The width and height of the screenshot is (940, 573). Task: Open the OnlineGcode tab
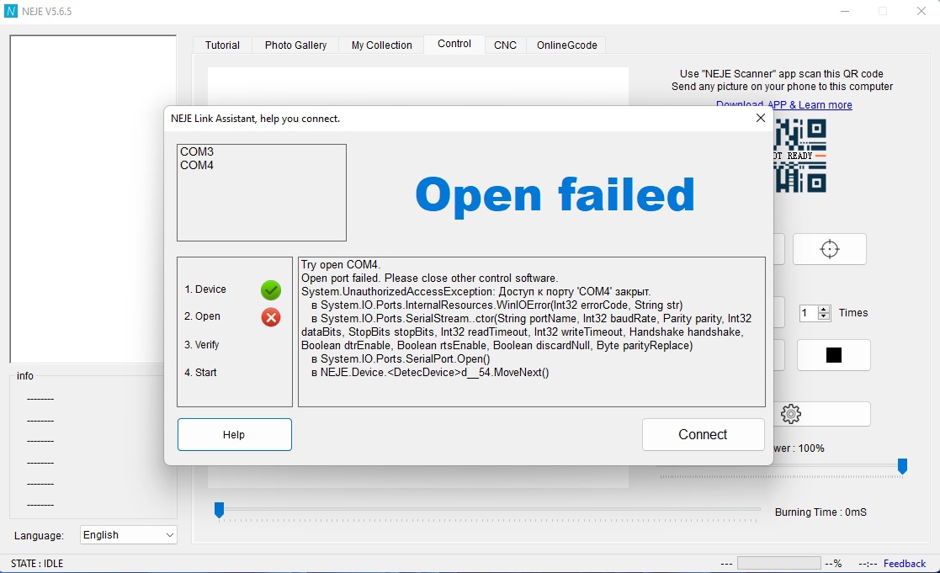pos(566,45)
